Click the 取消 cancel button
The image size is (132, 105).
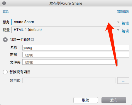(86, 100)
